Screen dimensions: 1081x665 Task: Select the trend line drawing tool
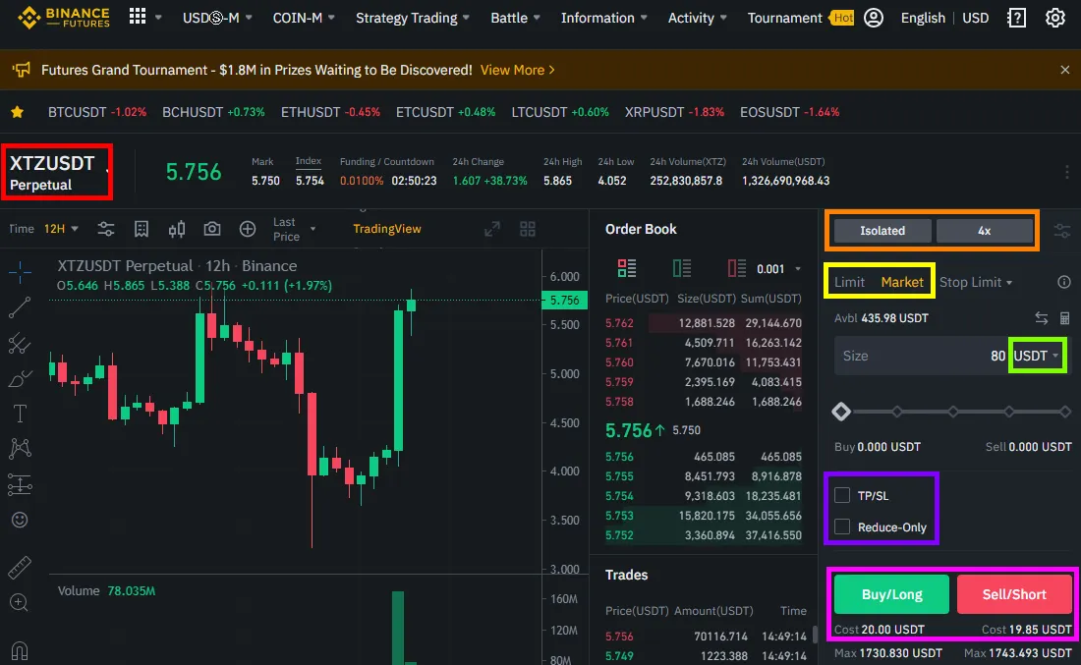pos(20,307)
